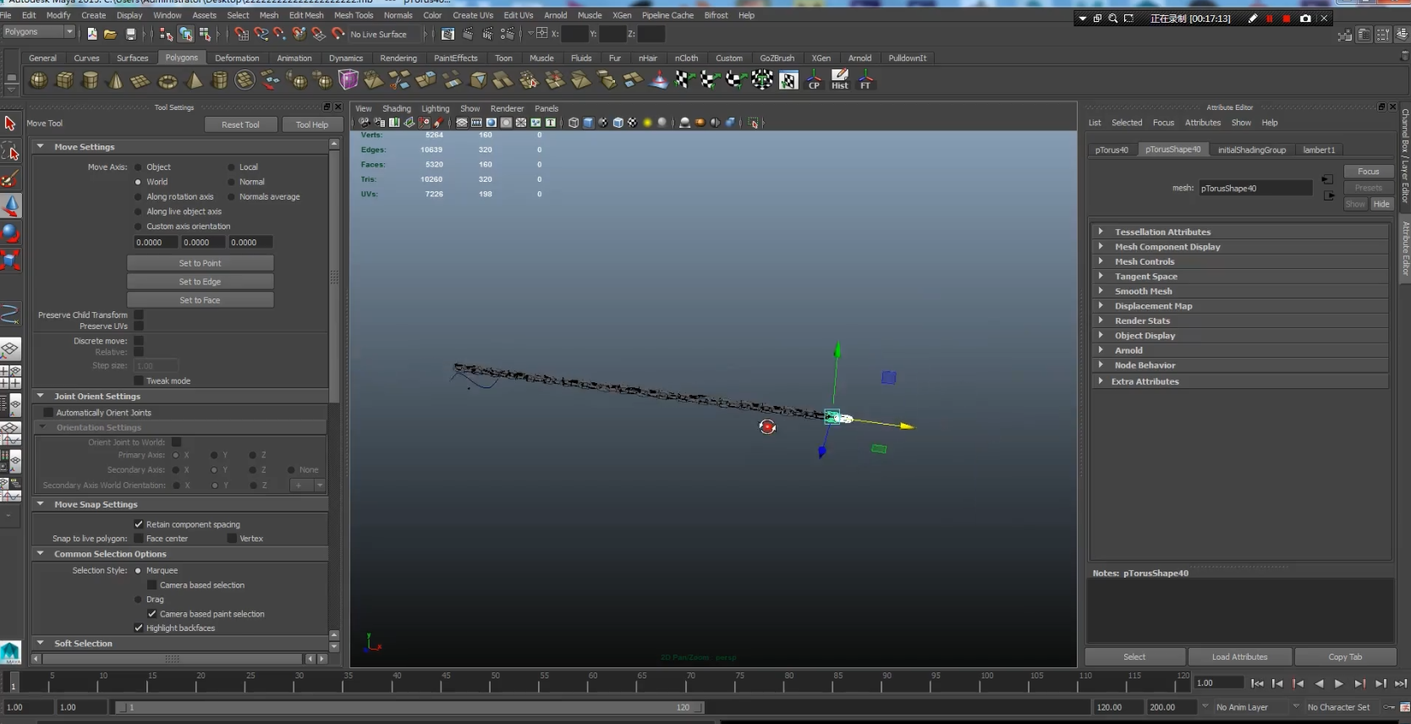The height and width of the screenshot is (724, 1411).
Task: Switch to the Rendering shelf tab
Action: pos(398,58)
